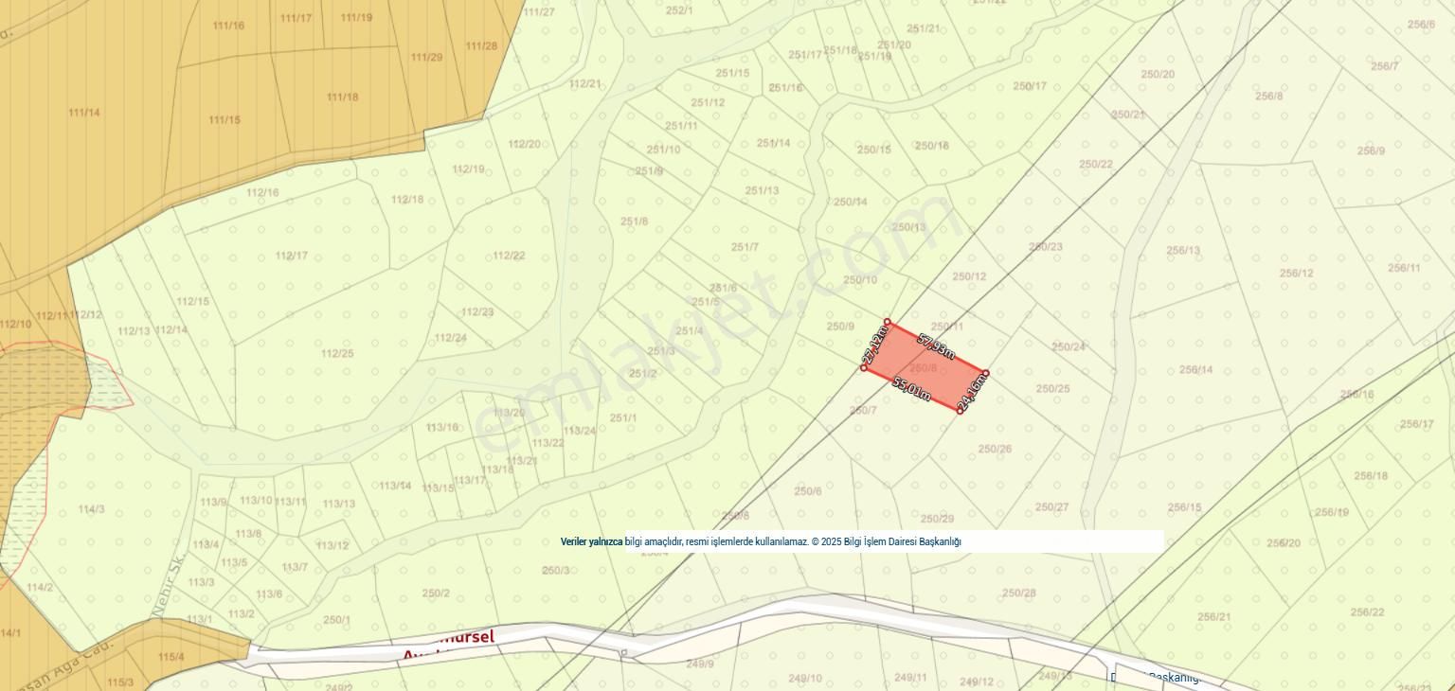Select parcel 256/21 on the map
This screenshot has height=691, width=1455.
1213,617
